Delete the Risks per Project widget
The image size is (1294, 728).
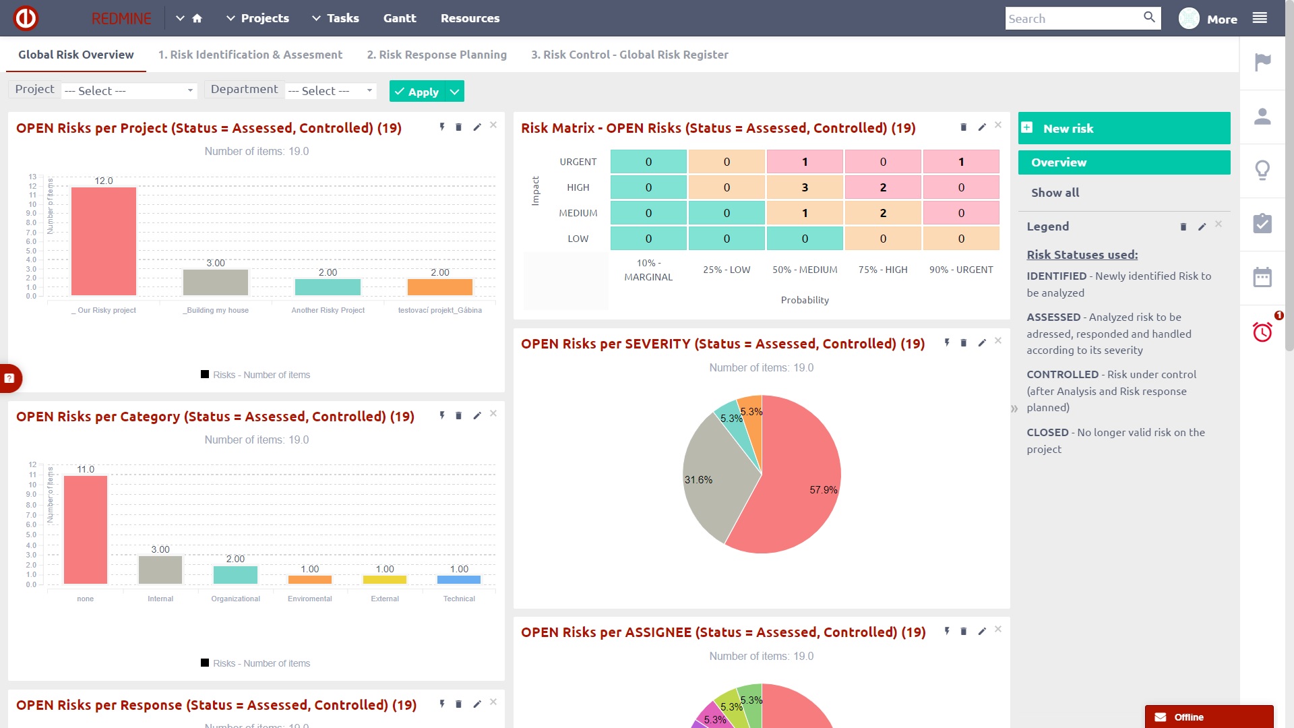459,127
